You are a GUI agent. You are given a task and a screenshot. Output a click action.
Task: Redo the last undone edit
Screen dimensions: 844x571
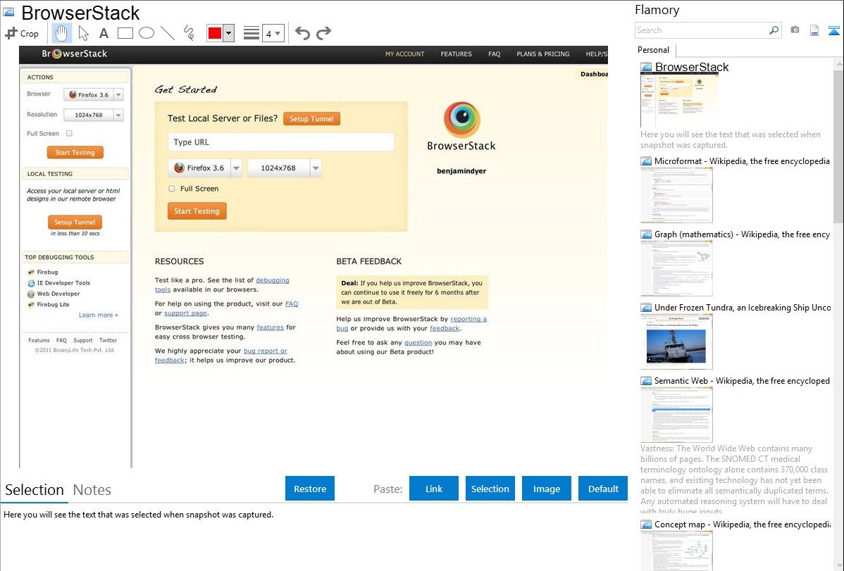pos(323,33)
